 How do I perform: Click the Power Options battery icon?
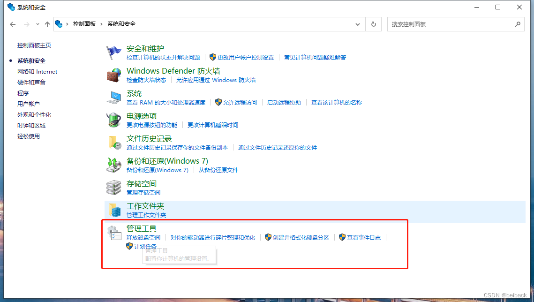114,120
